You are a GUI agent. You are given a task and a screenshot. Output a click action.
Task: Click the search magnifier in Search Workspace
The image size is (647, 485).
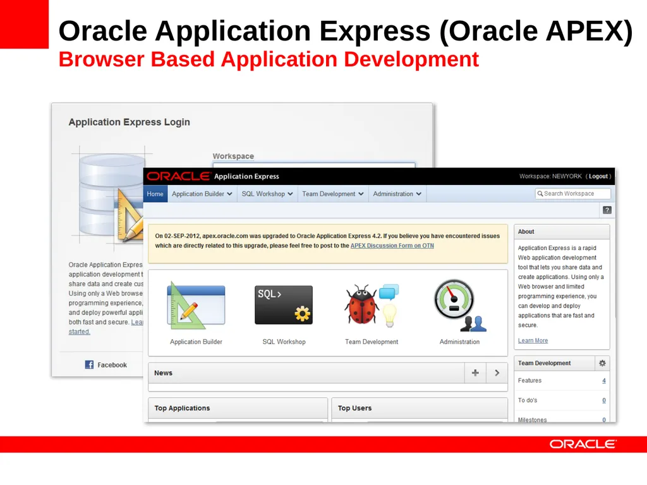pyautogui.click(x=540, y=193)
